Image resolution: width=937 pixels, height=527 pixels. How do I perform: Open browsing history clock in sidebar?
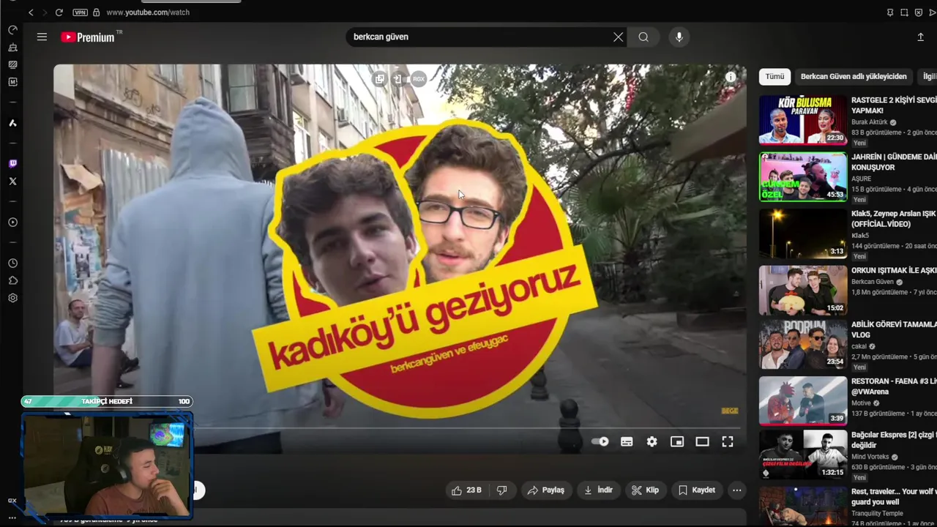tap(12, 263)
